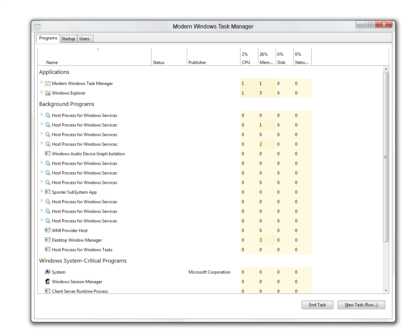Click the title bar app icon
The width and height of the screenshot is (402, 329).
[37, 27]
